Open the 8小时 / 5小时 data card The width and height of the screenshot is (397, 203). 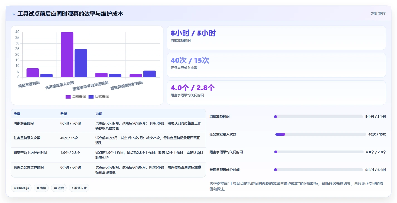coord(276,38)
